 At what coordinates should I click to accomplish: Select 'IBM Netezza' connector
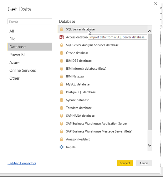(x=103, y=76)
